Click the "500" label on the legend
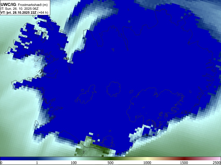The height and width of the screenshot is (165, 221). coord(110,163)
